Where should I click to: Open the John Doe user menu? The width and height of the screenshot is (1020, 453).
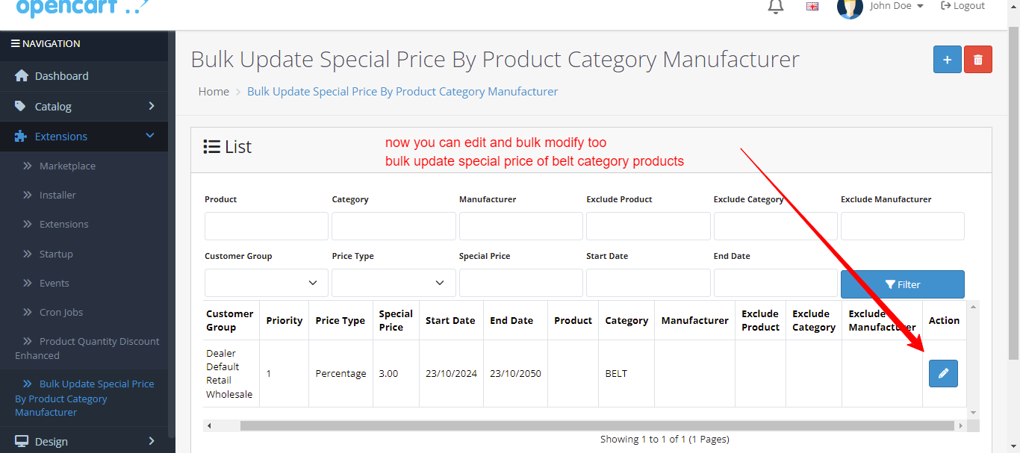coord(880,7)
